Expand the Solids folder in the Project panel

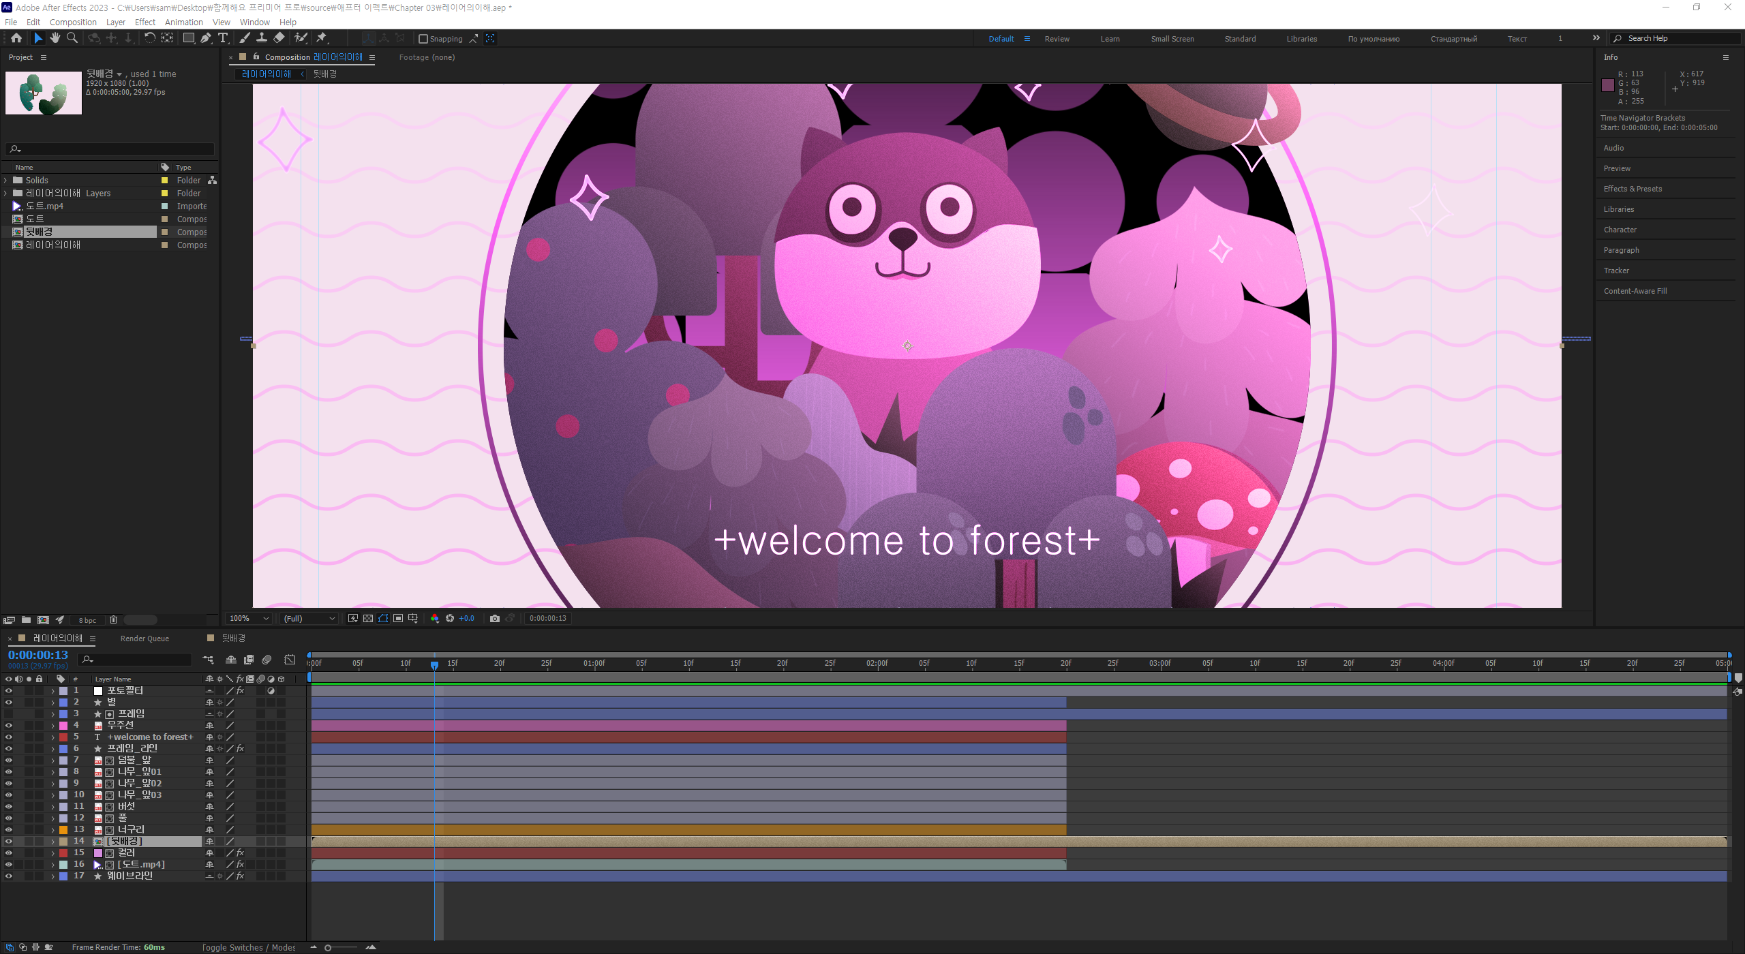(6, 181)
